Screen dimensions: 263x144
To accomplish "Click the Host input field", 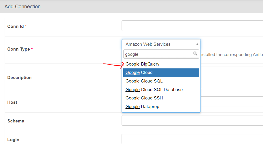I will (x=230, y=102).
